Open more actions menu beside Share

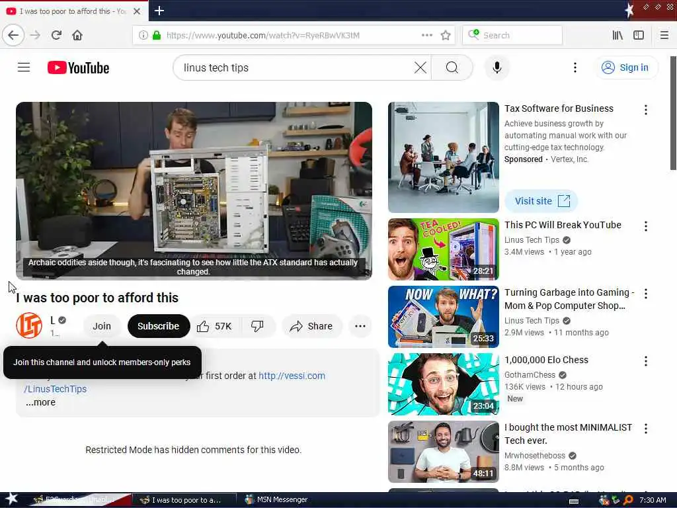[x=360, y=326]
